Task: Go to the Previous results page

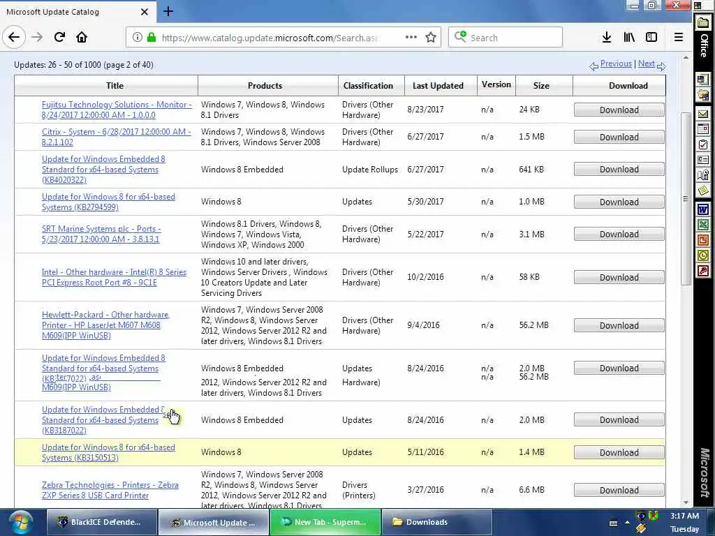Action: pos(616,64)
